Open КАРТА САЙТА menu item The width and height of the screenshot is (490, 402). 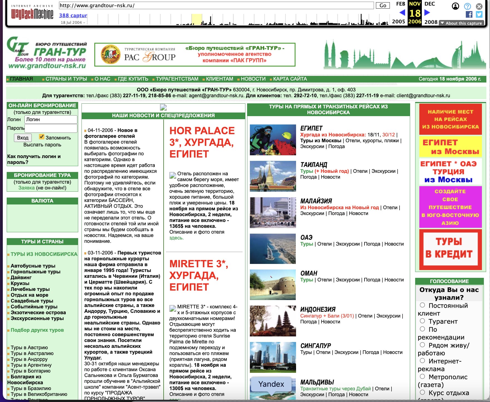pos(290,79)
